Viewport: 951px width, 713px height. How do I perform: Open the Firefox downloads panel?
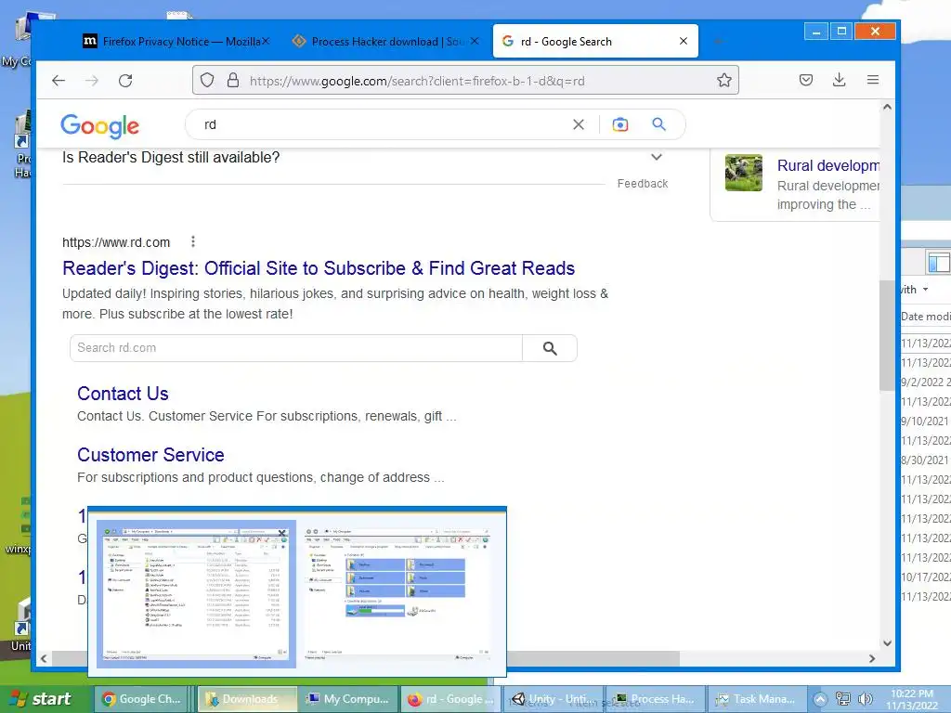(840, 80)
